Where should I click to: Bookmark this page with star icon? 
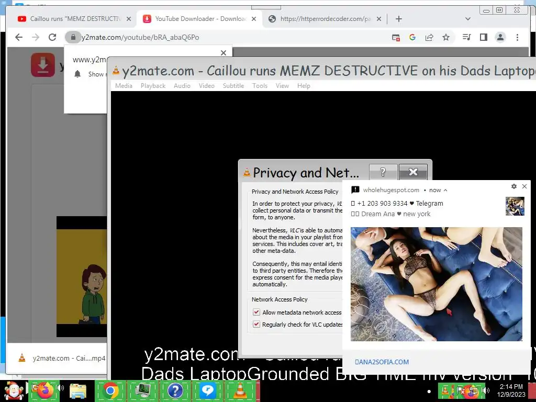[x=446, y=37]
